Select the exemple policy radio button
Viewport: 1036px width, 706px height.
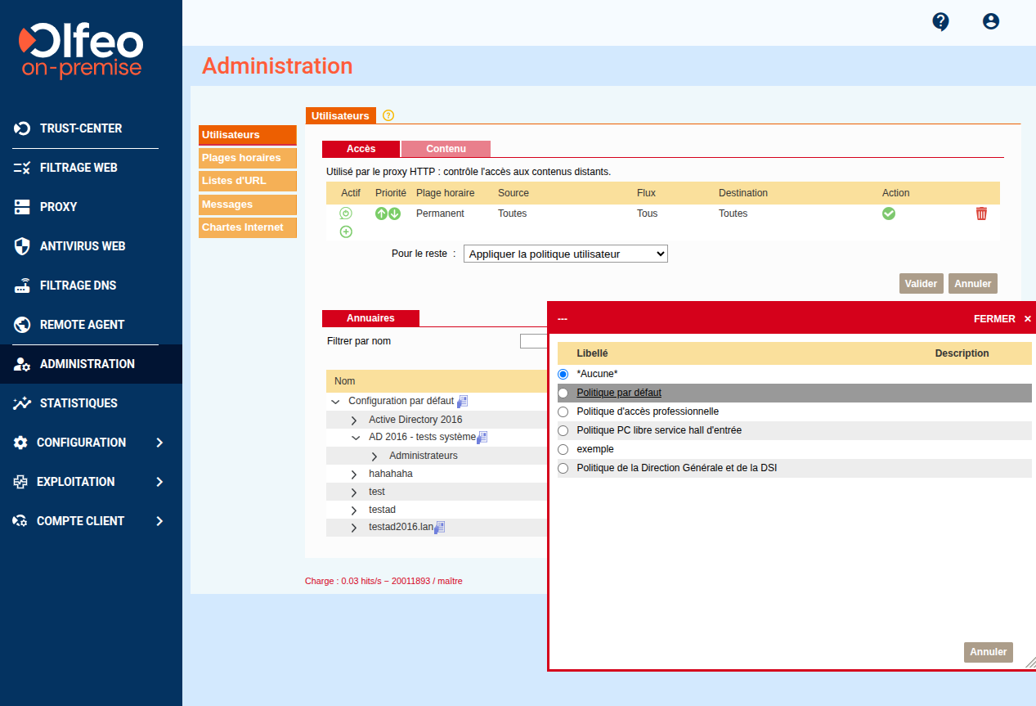563,449
